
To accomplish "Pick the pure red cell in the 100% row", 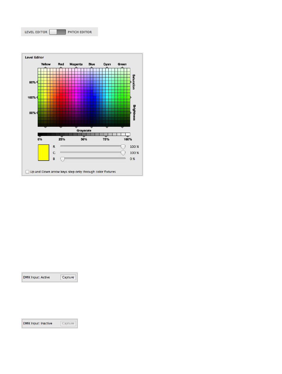I will click(x=61, y=97).
